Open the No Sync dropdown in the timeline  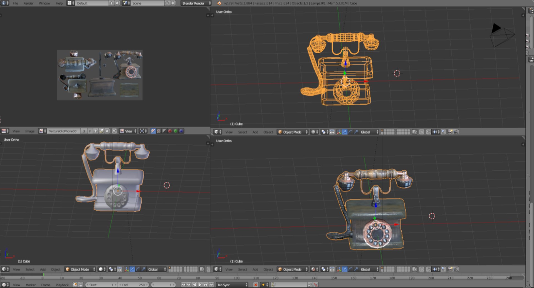(232, 285)
